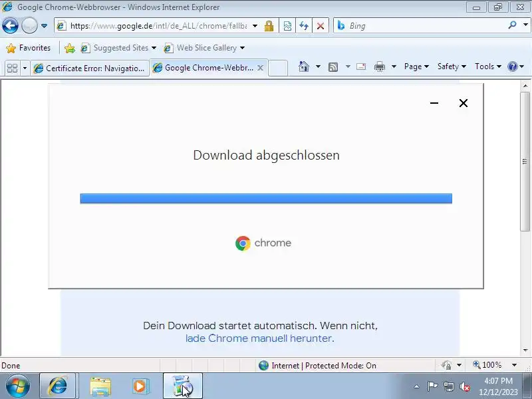Click the privacy report icon in status bar
Viewport: 532px width, 399px height.
[446, 365]
